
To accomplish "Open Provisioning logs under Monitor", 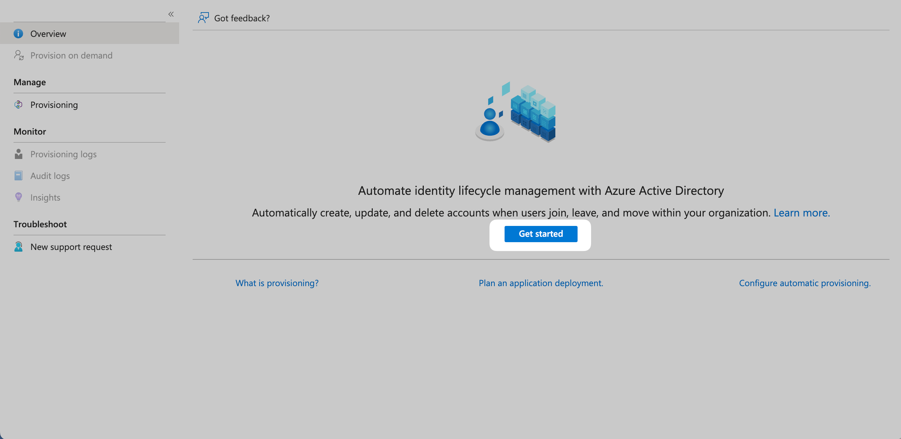I will click(x=63, y=154).
